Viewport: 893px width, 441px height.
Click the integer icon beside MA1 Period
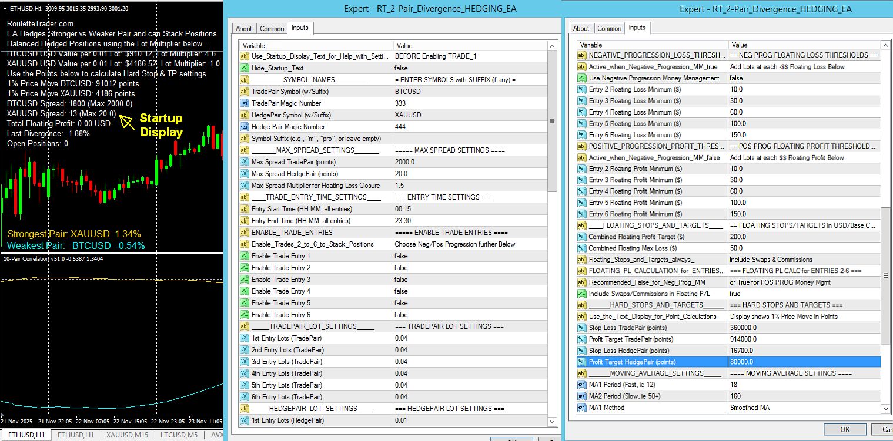click(x=582, y=385)
